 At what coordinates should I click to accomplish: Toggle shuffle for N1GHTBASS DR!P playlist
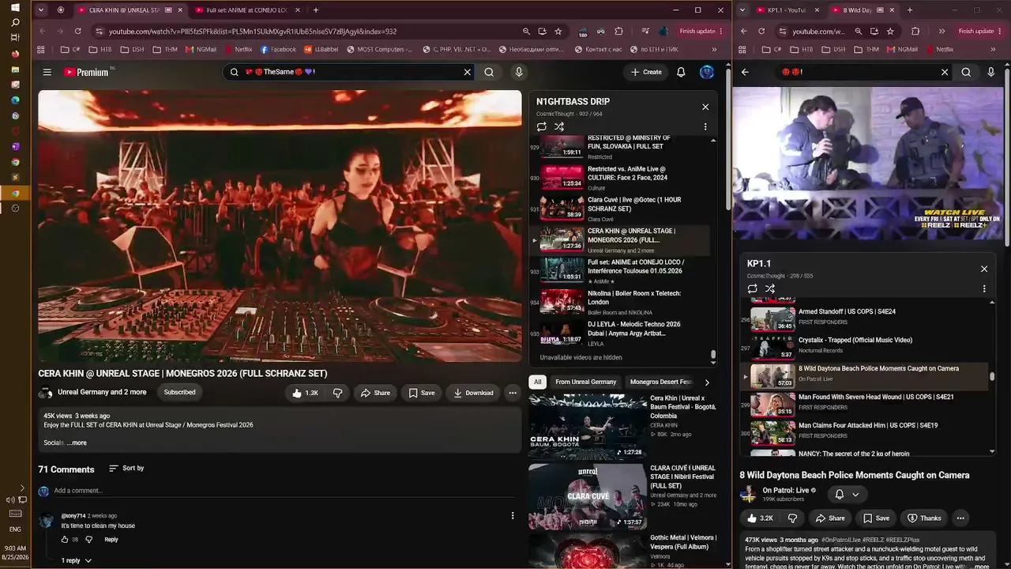click(559, 126)
